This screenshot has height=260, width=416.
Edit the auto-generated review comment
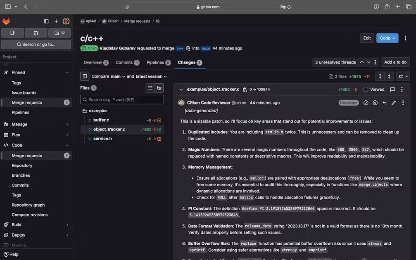[x=394, y=102]
